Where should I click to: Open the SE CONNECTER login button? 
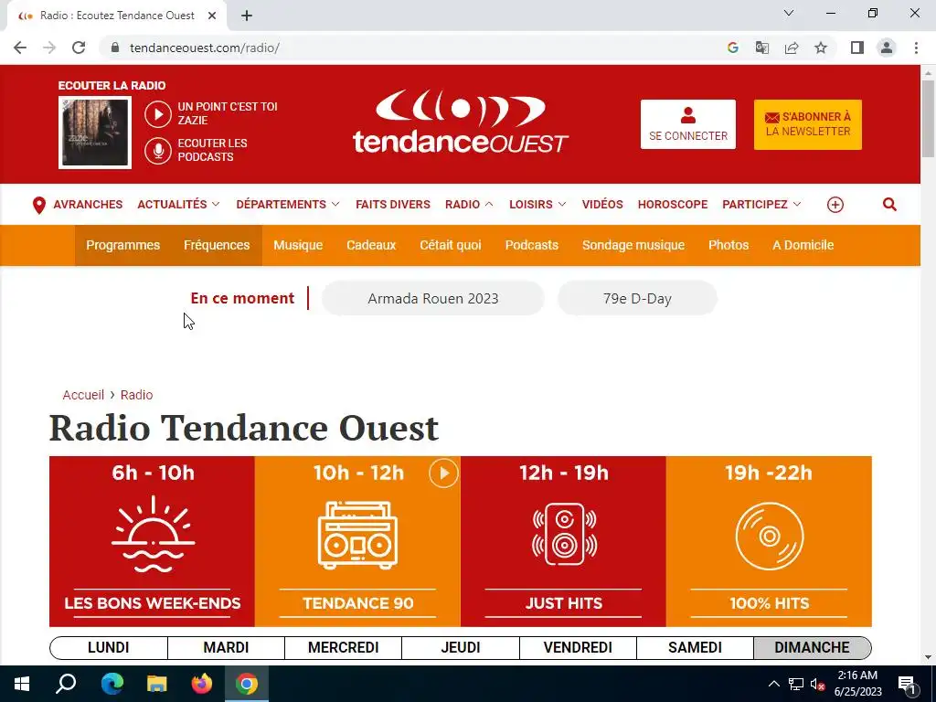tap(687, 124)
